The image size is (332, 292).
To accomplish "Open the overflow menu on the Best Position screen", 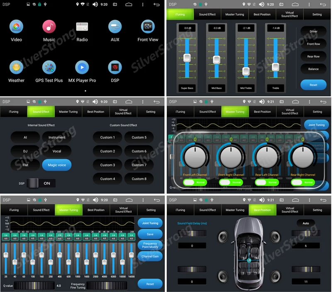I will 309,200.
